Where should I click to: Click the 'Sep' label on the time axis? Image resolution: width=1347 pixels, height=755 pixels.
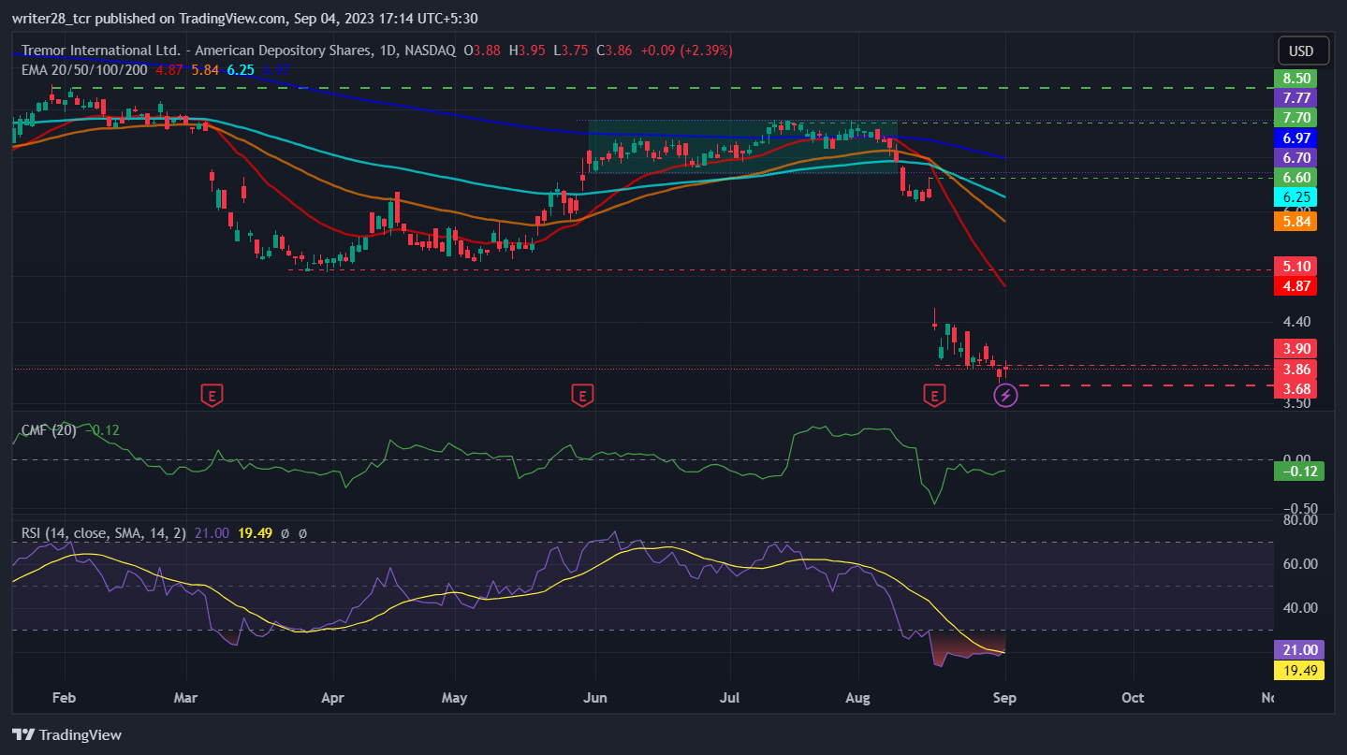[1004, 698]
